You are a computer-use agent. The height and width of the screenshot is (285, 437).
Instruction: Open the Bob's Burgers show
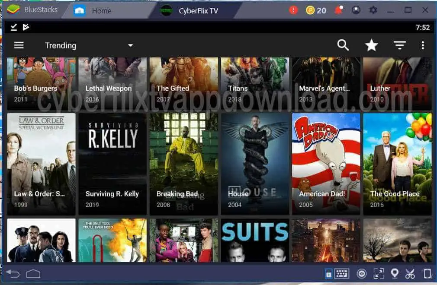pos(41,83)
